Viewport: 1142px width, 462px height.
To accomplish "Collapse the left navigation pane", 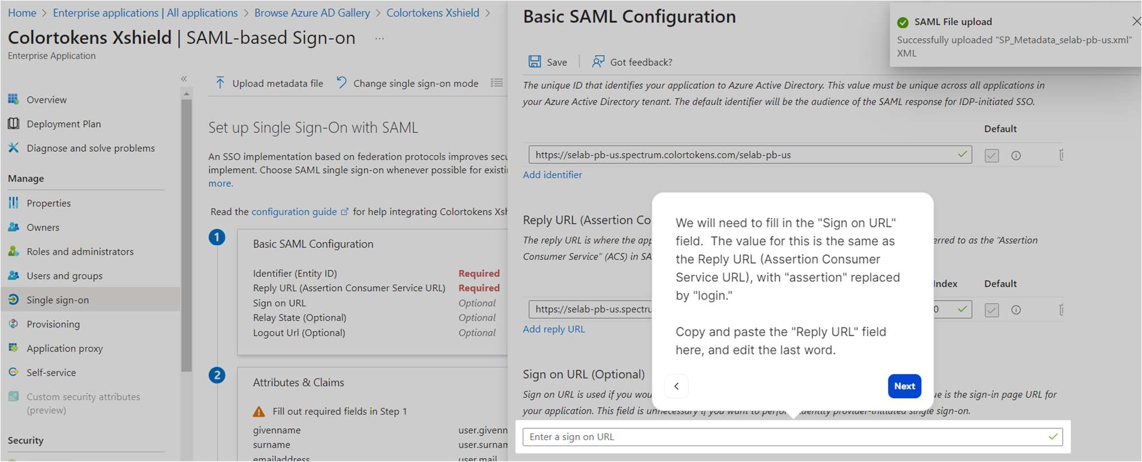I will [x=184, y=79].
